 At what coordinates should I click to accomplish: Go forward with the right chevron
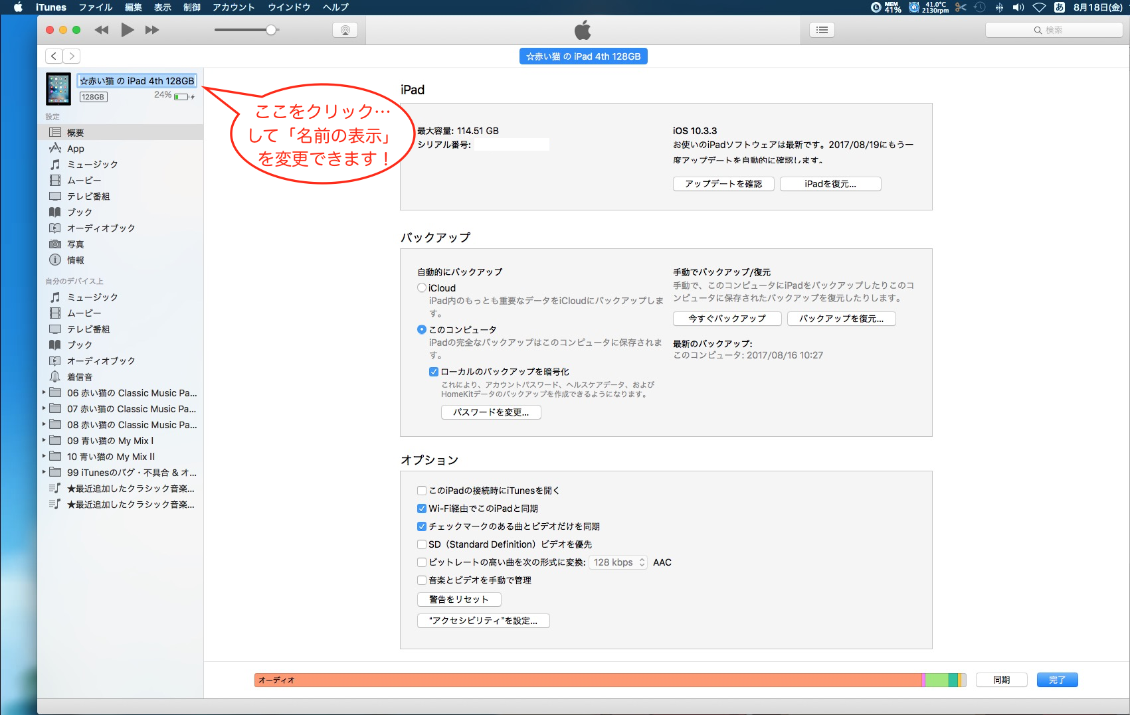(x=72, y=56)
